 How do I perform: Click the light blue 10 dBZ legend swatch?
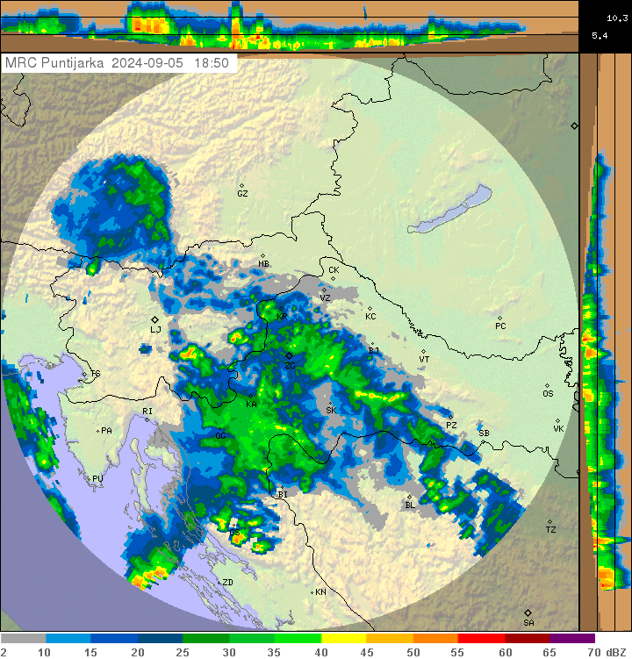tap(68, 639)
